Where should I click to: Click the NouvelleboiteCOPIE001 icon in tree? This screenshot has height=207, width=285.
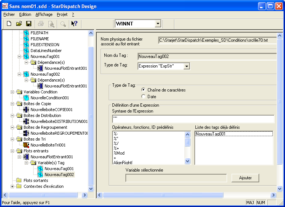(x=26, y=110)
